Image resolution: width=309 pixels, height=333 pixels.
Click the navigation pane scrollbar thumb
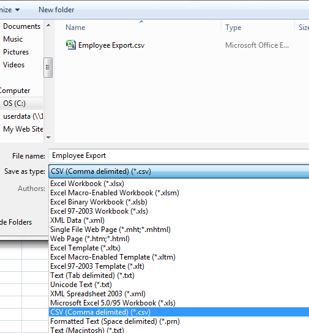[48, 67]
